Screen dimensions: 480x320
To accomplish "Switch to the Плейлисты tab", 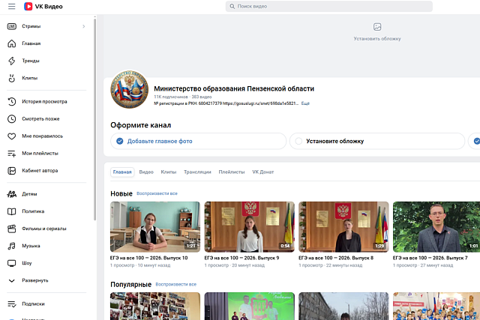I will click(x=232, y=172).
